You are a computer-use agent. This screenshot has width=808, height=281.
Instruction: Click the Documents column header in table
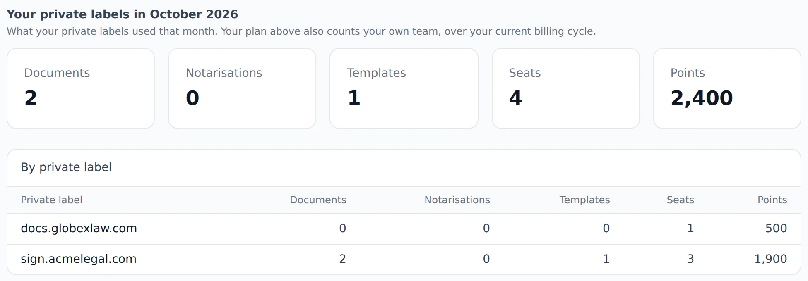[318, 200]
